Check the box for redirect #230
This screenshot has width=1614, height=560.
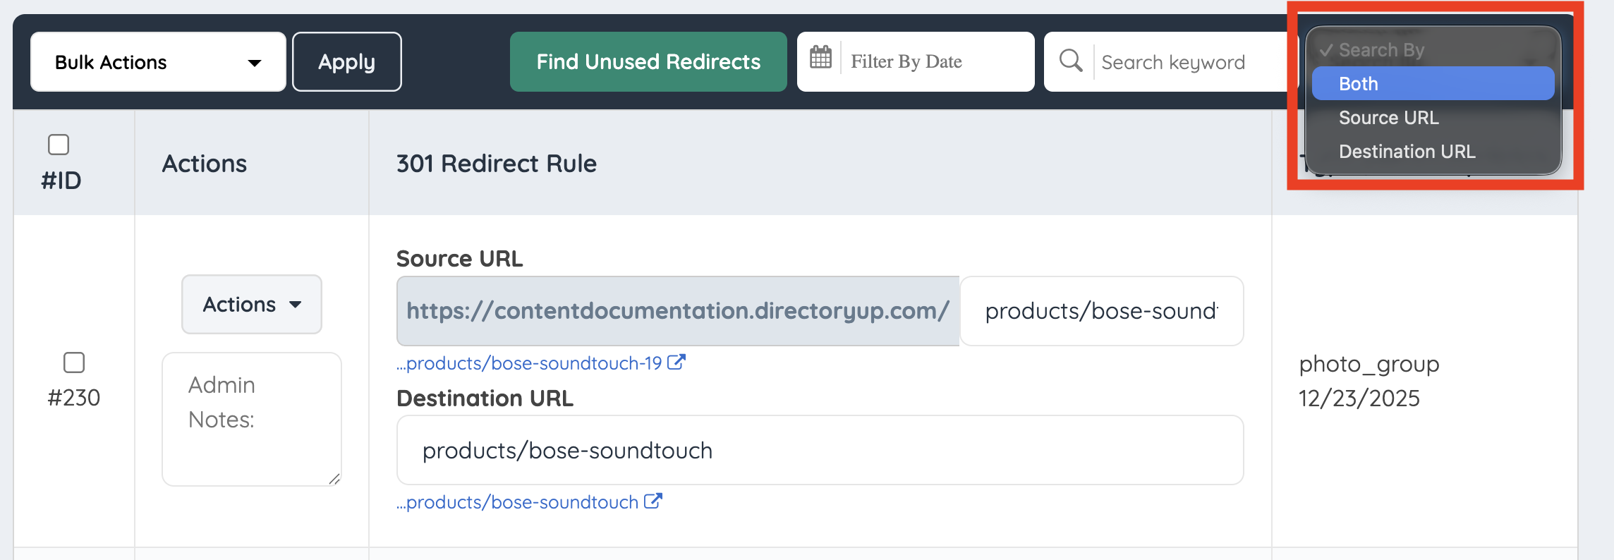(x=74, y=363)
